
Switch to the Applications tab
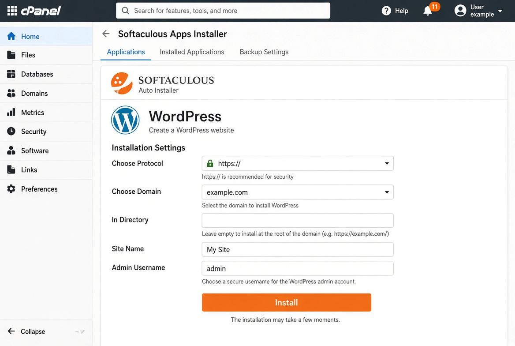point(126,52)
